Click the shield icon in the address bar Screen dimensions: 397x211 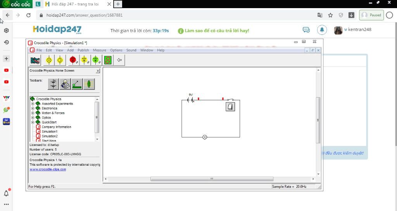341,15
